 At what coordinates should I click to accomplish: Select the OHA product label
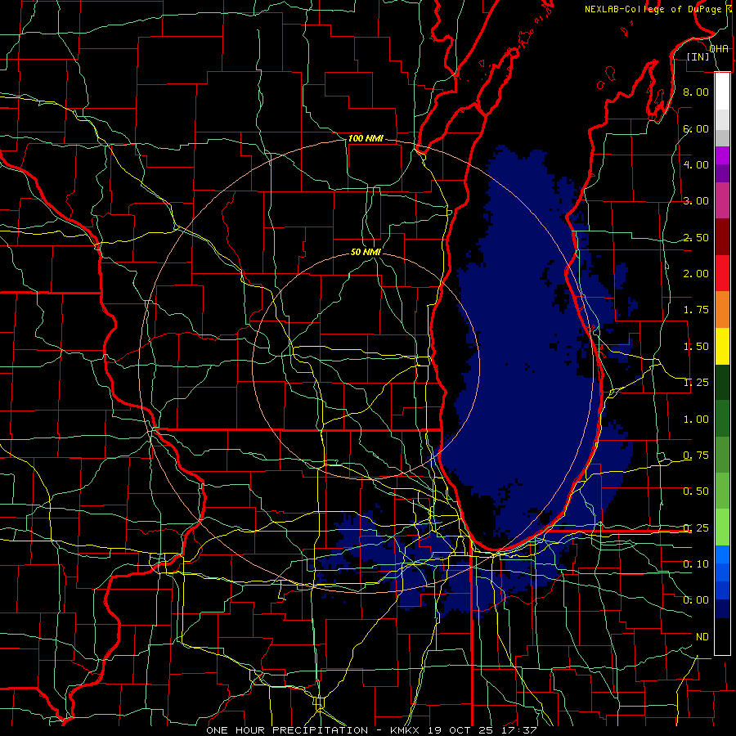point(719,49)
